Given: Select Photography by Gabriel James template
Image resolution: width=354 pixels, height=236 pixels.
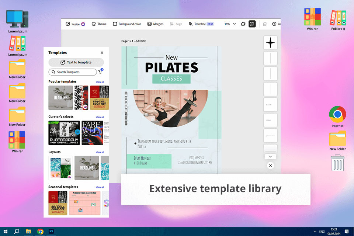Looking at the screenshot, I should coord(64,133).
